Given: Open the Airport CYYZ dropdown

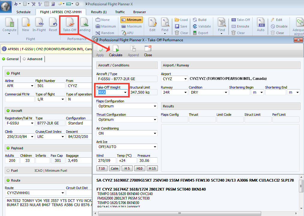Looking at the screenshot, I should tap(185, 79).
